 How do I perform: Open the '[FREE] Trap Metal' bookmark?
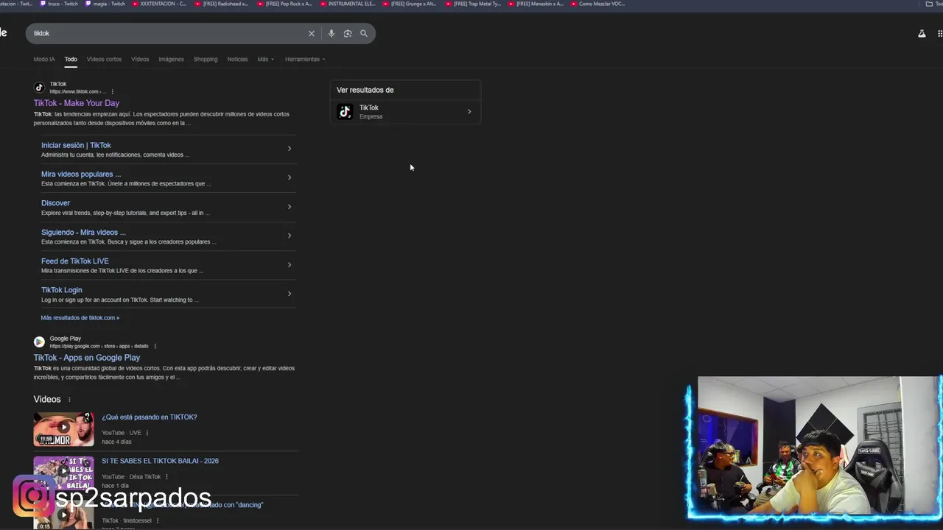[473, 4]
